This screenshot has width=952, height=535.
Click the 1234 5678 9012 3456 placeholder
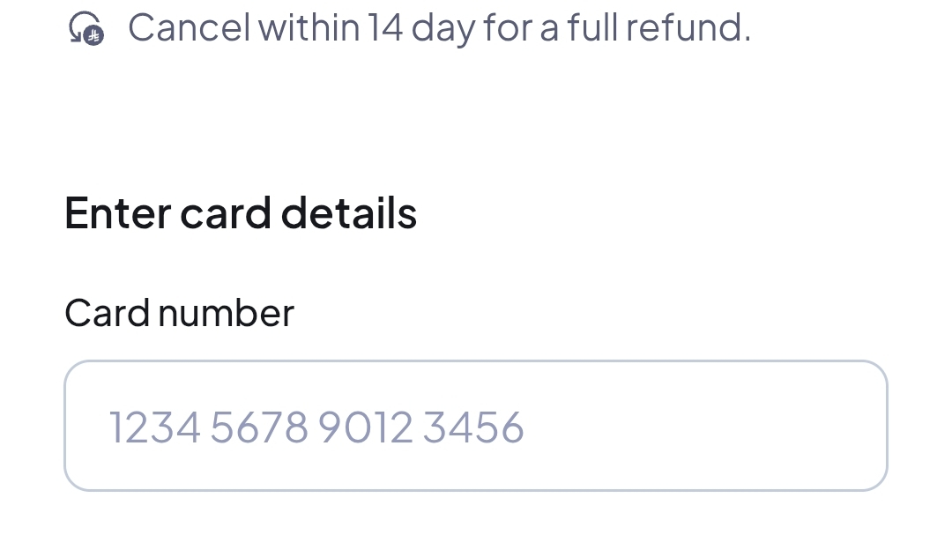[x=316, y=427]
